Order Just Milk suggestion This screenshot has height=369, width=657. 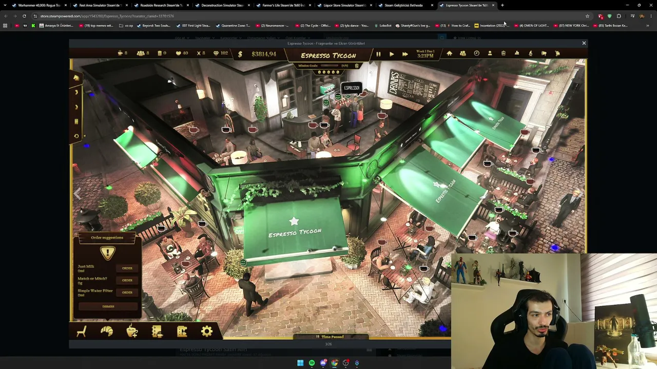127,269
